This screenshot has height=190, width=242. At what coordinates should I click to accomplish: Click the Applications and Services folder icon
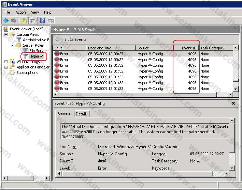12,67
